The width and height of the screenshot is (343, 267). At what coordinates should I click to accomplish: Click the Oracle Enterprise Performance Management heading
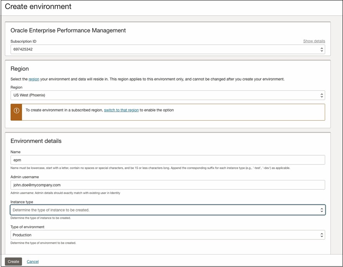tap(68, 30)
